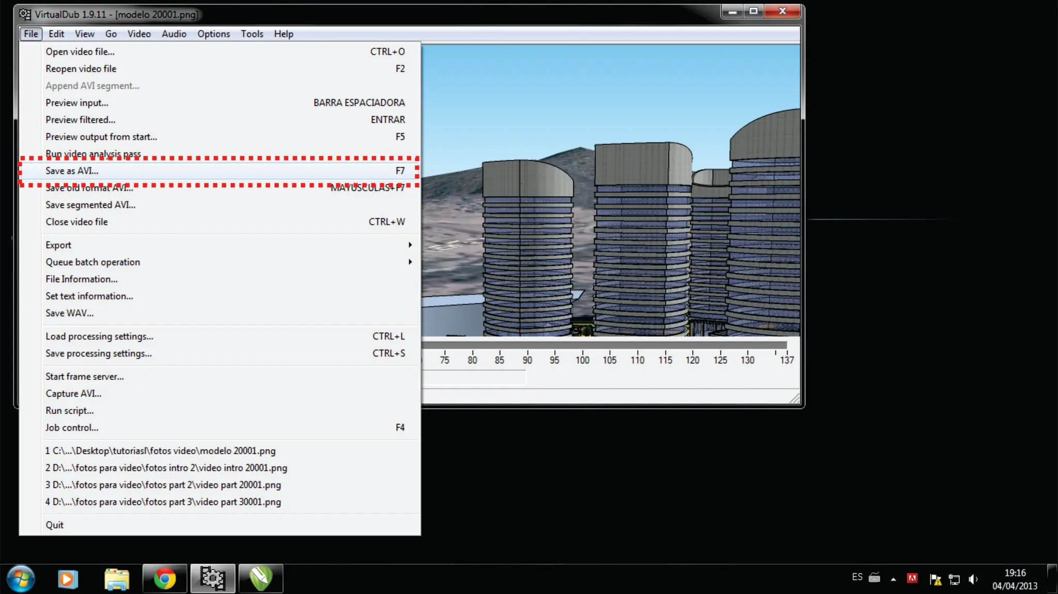Viewport: 1058px width, 594px height.
Task: Show hidden tray icons arrow
Action: click(x=893, y=579)
